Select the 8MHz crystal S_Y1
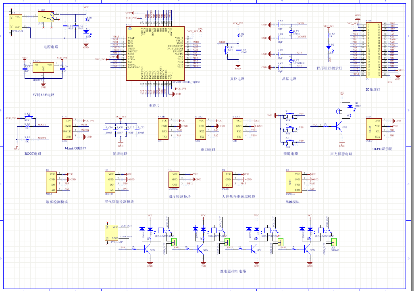 click(291, 31)
